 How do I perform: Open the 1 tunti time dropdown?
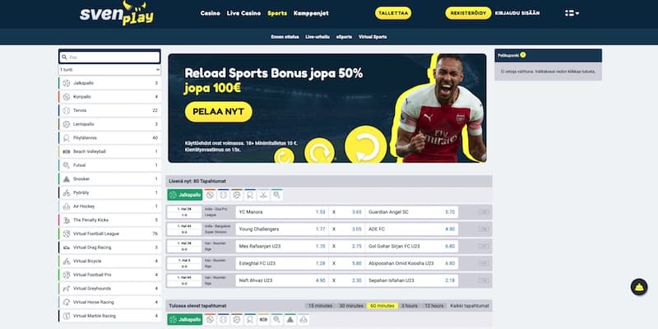(x=109, y=70)
